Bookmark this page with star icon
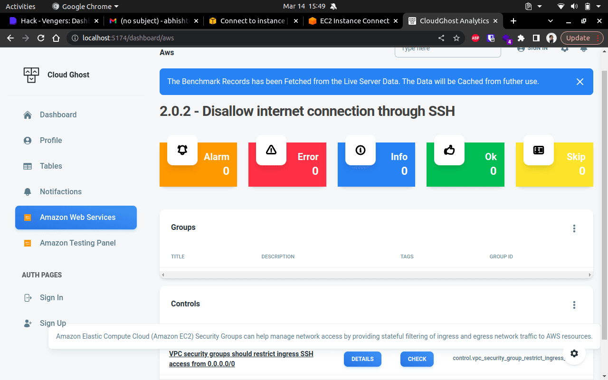608x380 pixels. (456, 38)
